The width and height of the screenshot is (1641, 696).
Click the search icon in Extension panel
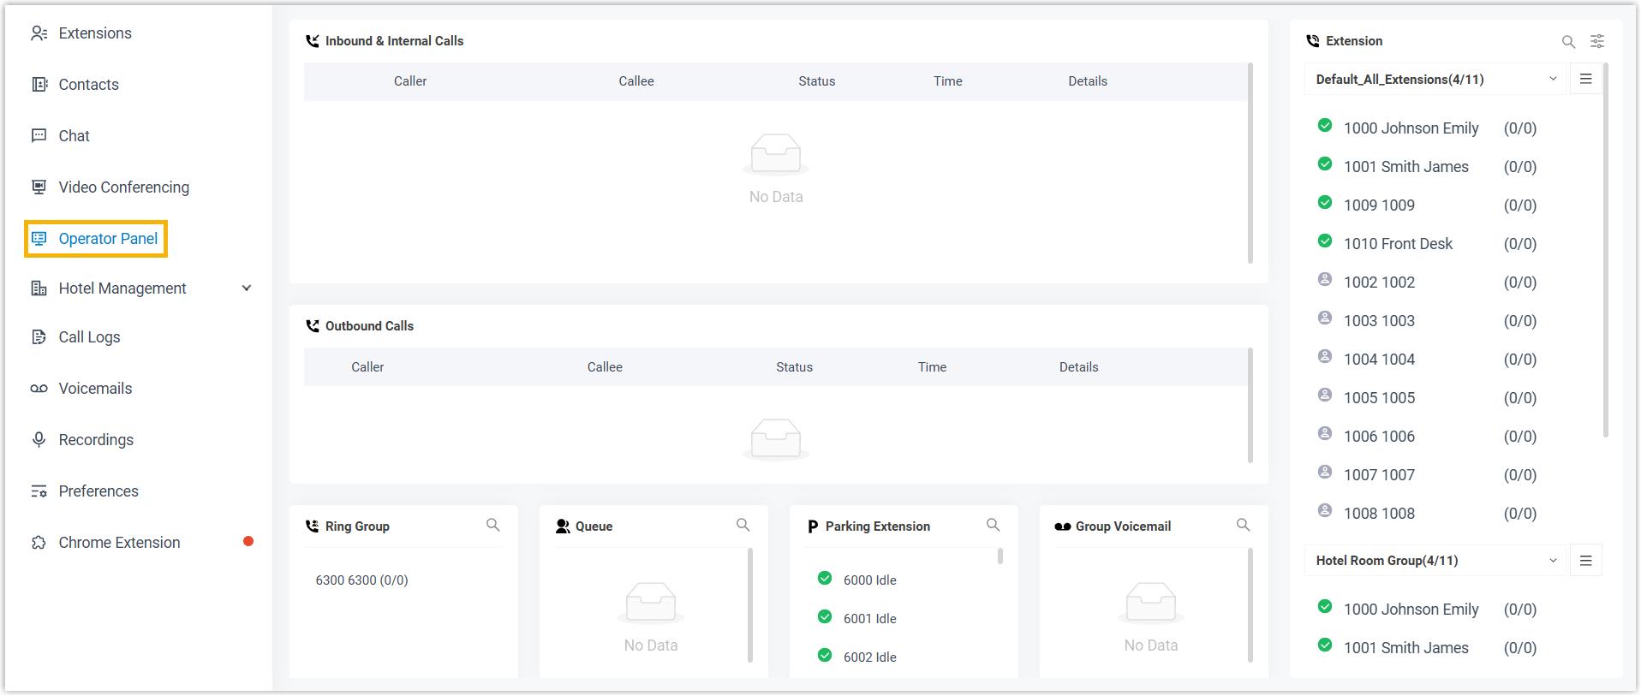click(x=1568, y=41)
